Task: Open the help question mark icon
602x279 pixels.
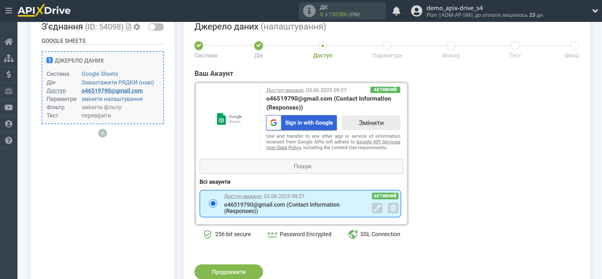Action: 9,140
